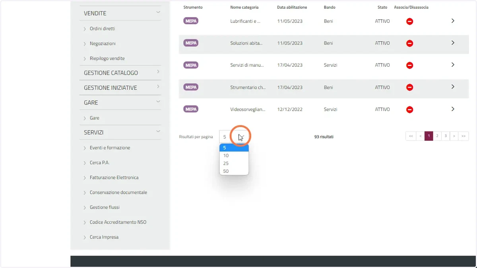Open Negoziazioni sidebar link
This screenshot has height=268, width=477.
pos(103,44)
